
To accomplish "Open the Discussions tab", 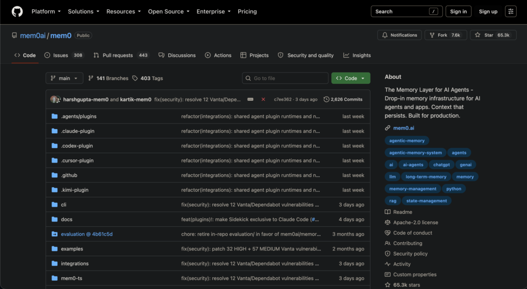I will pos(177,56).
